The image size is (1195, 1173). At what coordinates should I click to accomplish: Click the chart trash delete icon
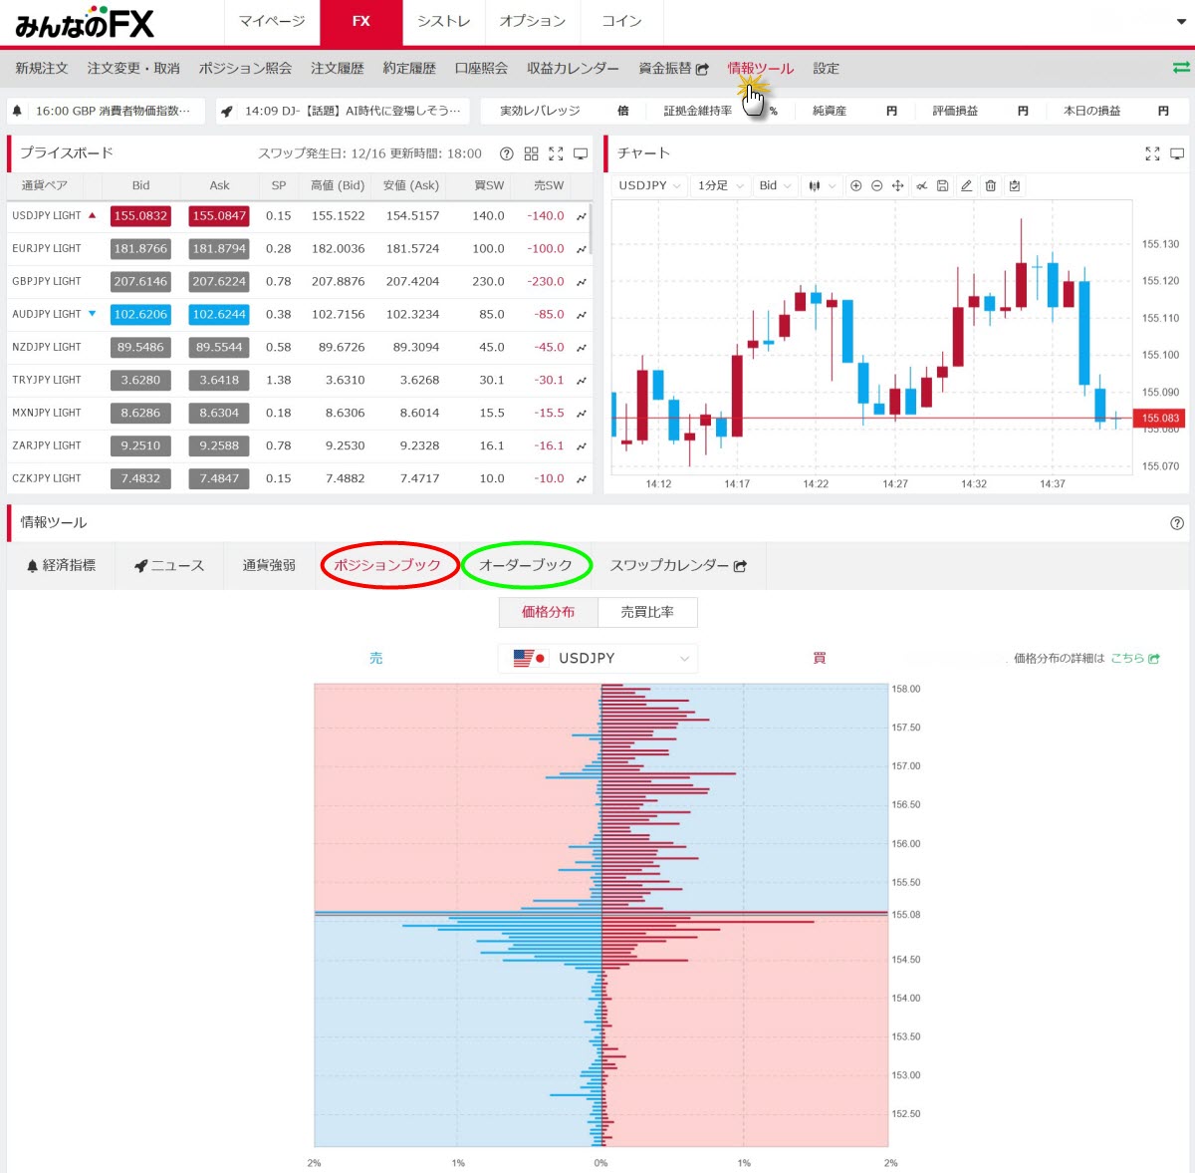coord(990,186)
